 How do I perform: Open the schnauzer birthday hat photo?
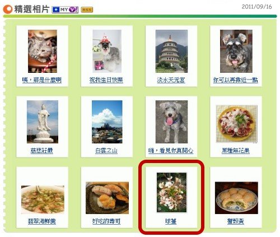[x=107, y=51]
